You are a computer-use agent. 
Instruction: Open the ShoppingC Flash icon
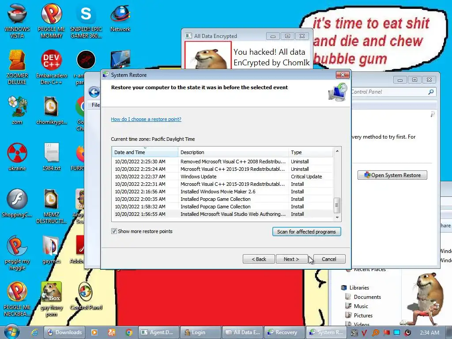17,203
